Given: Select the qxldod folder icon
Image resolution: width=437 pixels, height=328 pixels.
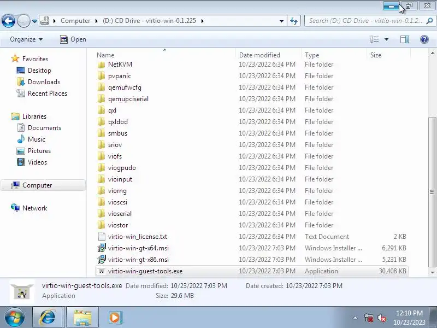Looking at the screenshot, I should coord(102,121).
